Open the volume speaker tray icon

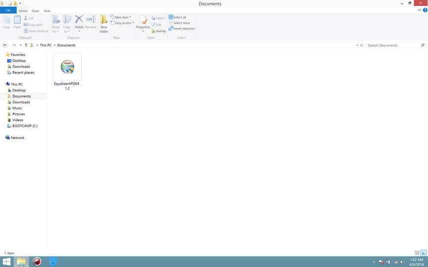(402, 262)
